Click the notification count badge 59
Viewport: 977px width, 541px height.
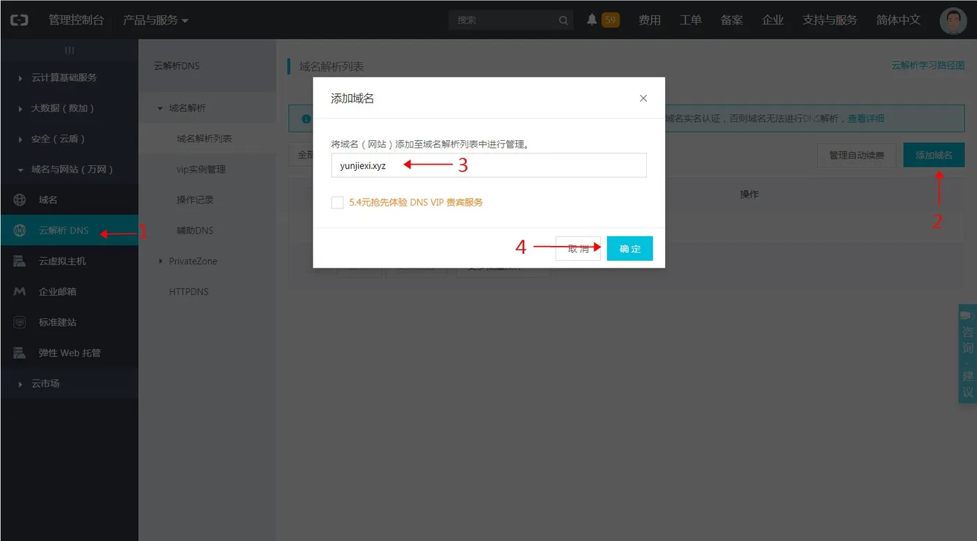pyautogui.click(x=611, y=20)
